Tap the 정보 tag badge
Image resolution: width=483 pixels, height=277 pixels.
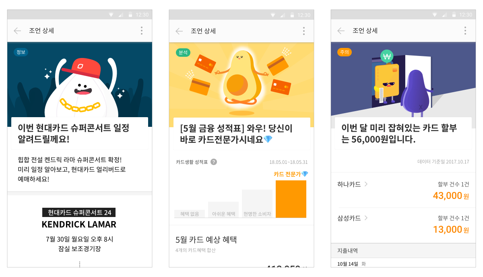tap(21, 52)
